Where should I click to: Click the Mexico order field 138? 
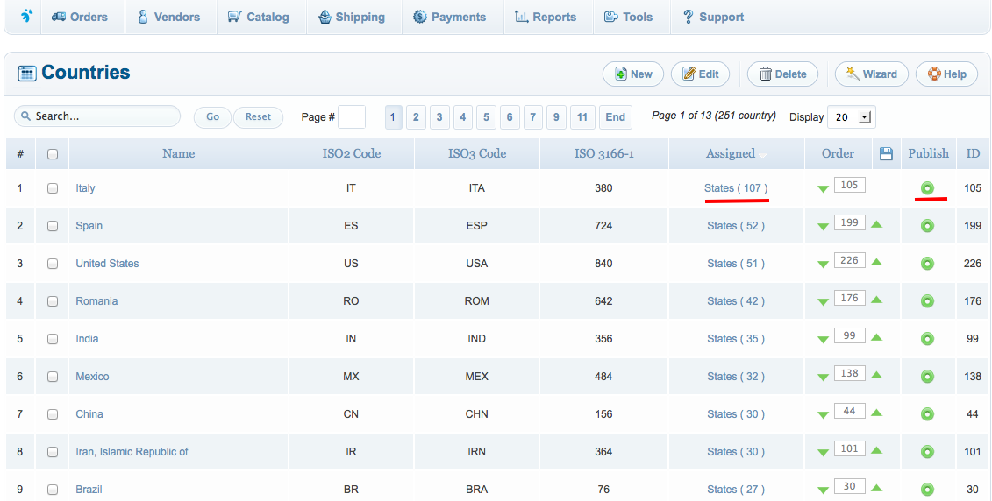[x=850, y=373]
